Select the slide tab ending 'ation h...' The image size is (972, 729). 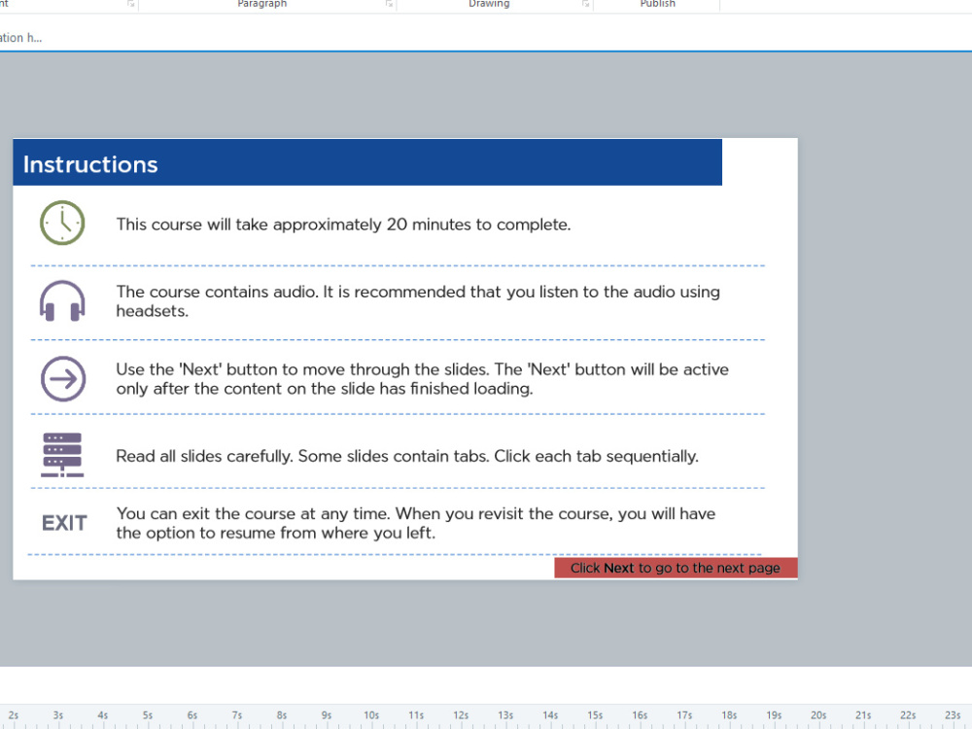pos(21,38)
